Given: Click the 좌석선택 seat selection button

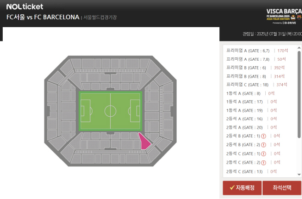Looking at the screenshot, I should pos(282,188).
